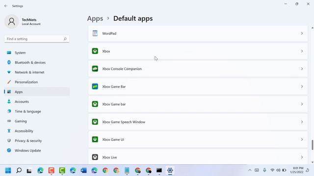The height and width of the screenshot is (176, 314).
Task: Click the Xbox Console Companion icon
Action: tap(95, 68)
